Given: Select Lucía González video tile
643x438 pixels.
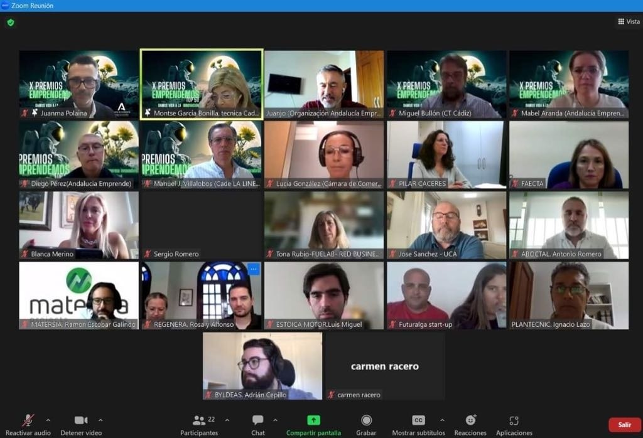Looking at the screenshot, I should [324, 155].
